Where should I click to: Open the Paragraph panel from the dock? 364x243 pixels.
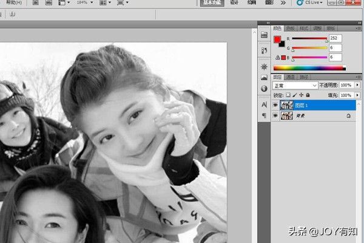click(x=264, y=115)
